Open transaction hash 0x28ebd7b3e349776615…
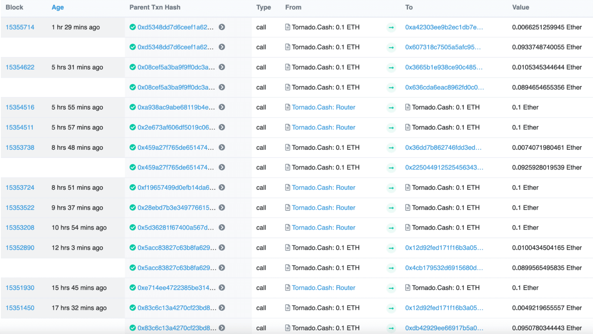Viewport: 593px width, 334px height. [176, 207]
